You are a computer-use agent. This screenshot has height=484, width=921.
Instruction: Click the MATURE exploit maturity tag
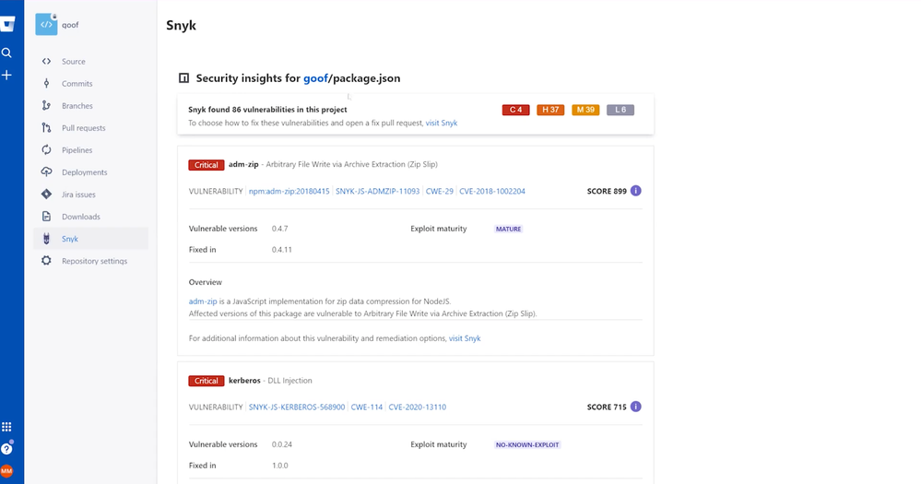[x=509, y=229]
